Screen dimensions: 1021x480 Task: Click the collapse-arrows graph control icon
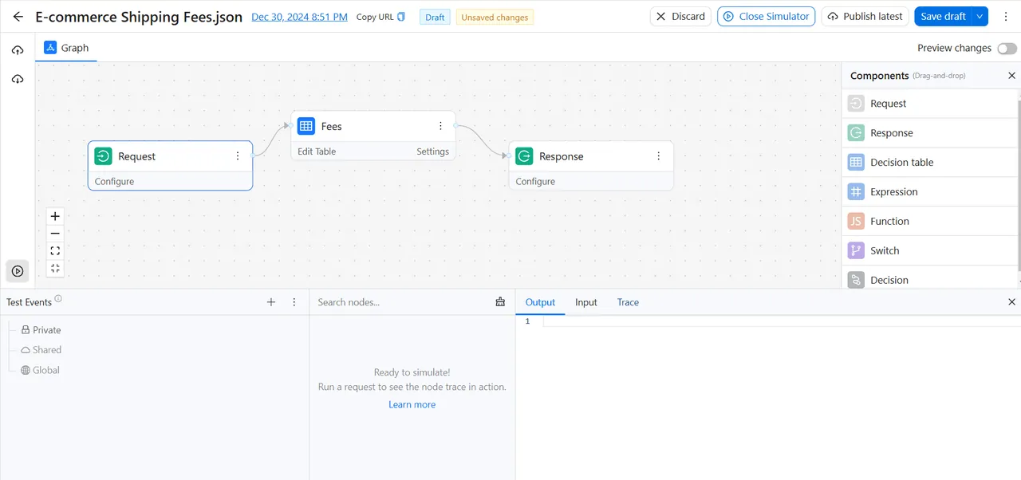click(55, 268)
